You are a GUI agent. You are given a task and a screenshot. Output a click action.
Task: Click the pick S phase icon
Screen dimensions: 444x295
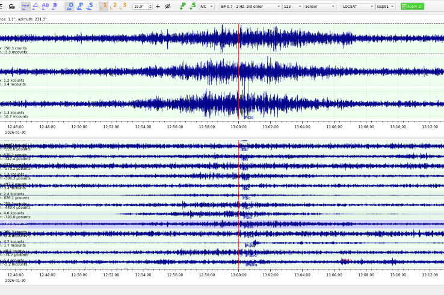coord(90,6)
